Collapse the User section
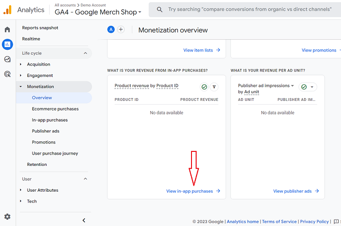Viewport: 341px width, 226px height. click(x=85, y=179)
